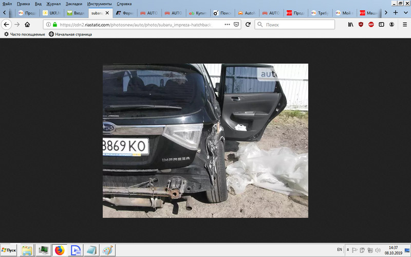
Task: Show hidden system tray icons
Action: (x=348, y=250)
